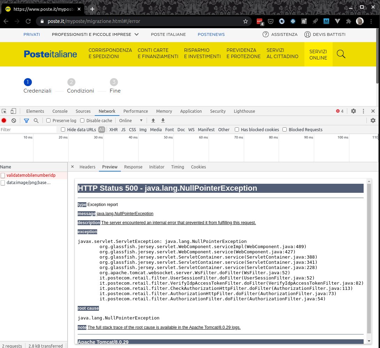Screen dimensions: 380x348
Task: Close the request details pane with the X
Action: coord(72,167)
